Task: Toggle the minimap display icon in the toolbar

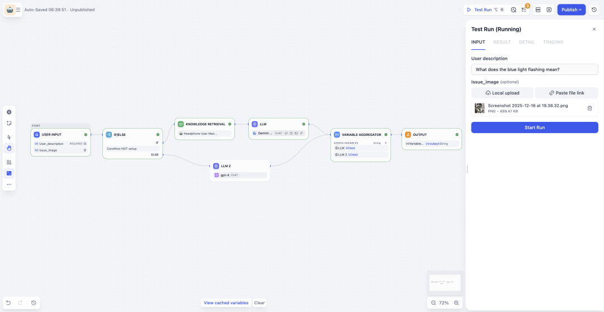Action: tap(9, 173)
